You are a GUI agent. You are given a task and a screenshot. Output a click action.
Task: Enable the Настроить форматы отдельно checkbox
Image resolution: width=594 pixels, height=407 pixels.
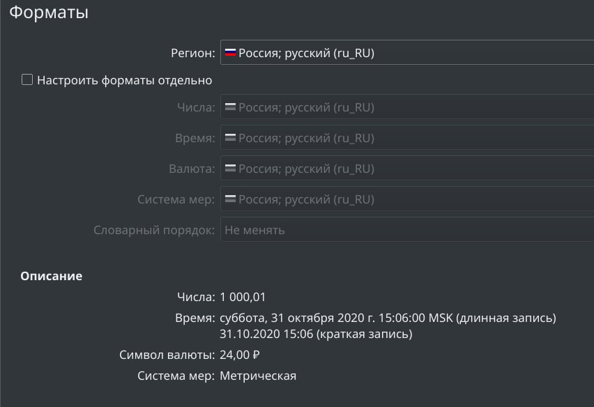click(27, 80)
